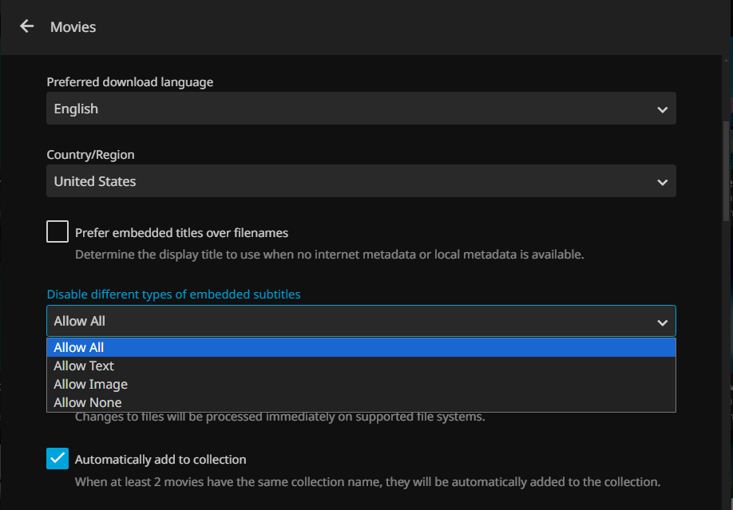
Task: Click the 'Prefer embedded titles over filenames' label
Action: (x=181, y=233)
